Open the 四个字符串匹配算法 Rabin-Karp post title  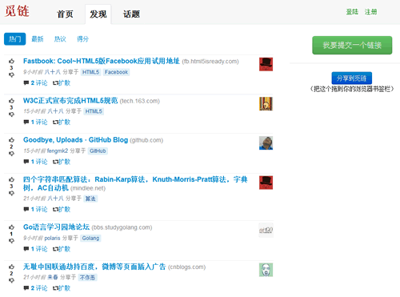[x=135, y=183]
